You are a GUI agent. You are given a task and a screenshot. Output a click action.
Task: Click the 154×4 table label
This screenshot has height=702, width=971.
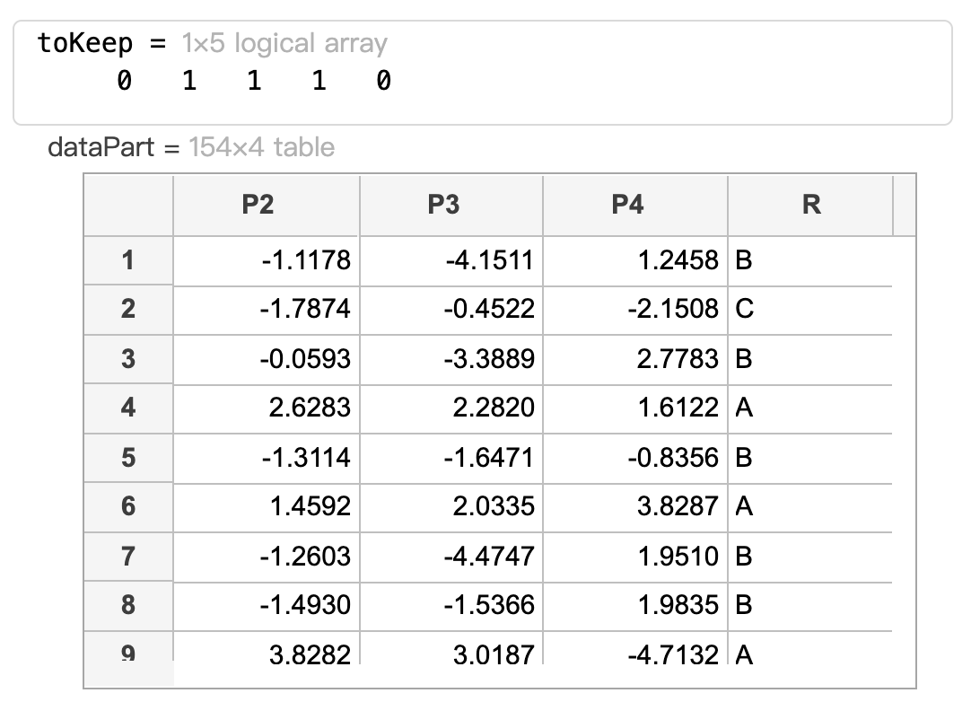coord(261,147)
